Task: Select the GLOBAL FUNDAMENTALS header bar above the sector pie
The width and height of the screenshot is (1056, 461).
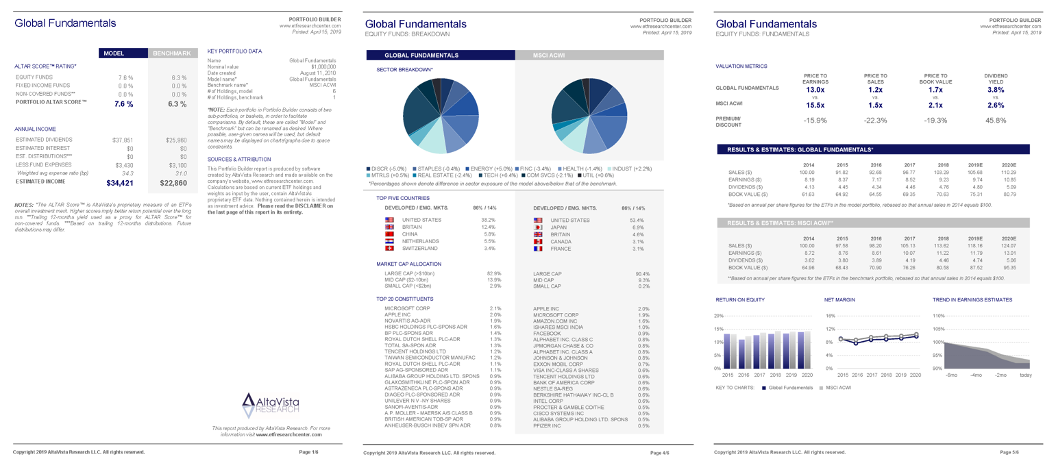Action: click(441, 55)
